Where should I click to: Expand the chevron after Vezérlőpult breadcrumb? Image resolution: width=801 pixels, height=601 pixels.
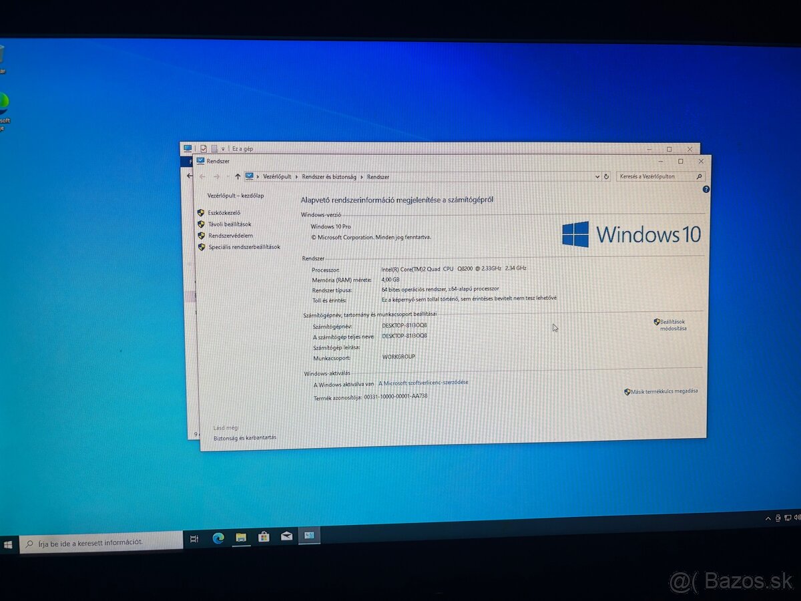296,177
